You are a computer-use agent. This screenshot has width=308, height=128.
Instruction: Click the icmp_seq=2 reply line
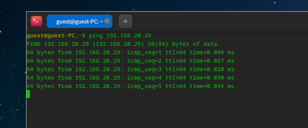pyautogui.click(x=130, y=61)
